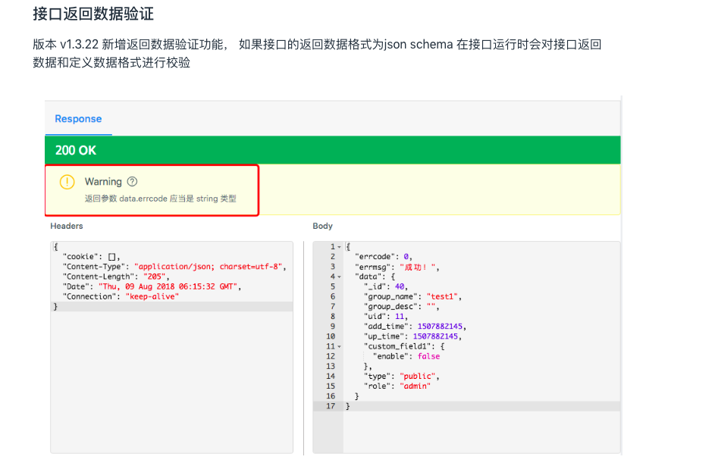Screen dimensions: 715x463
Task: Click the Body label
Action: (322, 226)
